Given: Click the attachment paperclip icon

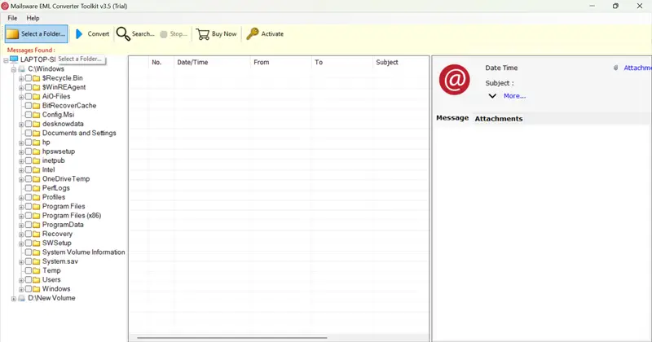Looking at the screenshot, I should point(616,68).
